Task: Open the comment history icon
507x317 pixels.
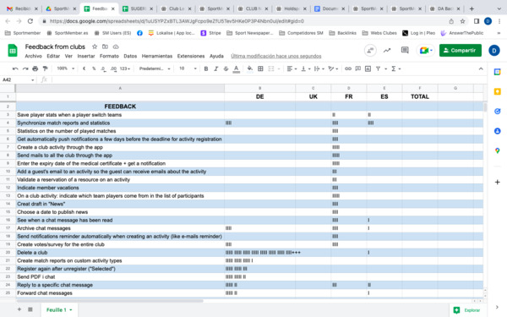Action: pyautogui.click(x=405, y=50)
